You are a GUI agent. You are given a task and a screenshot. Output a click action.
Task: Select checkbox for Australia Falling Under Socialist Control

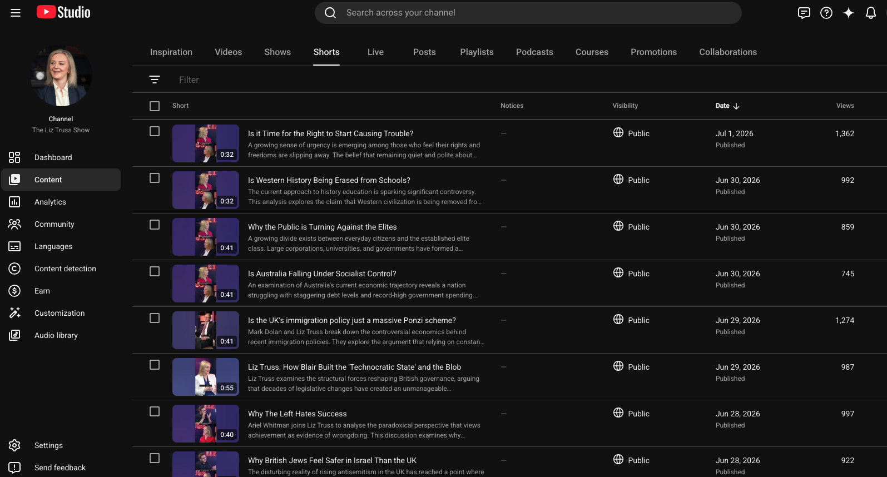(155, 271)
